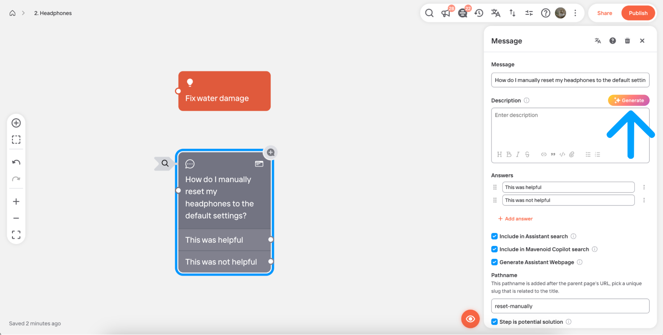The image size is (663, 335).
Task: Click the Message text input field
Action: tap(570, 80)
